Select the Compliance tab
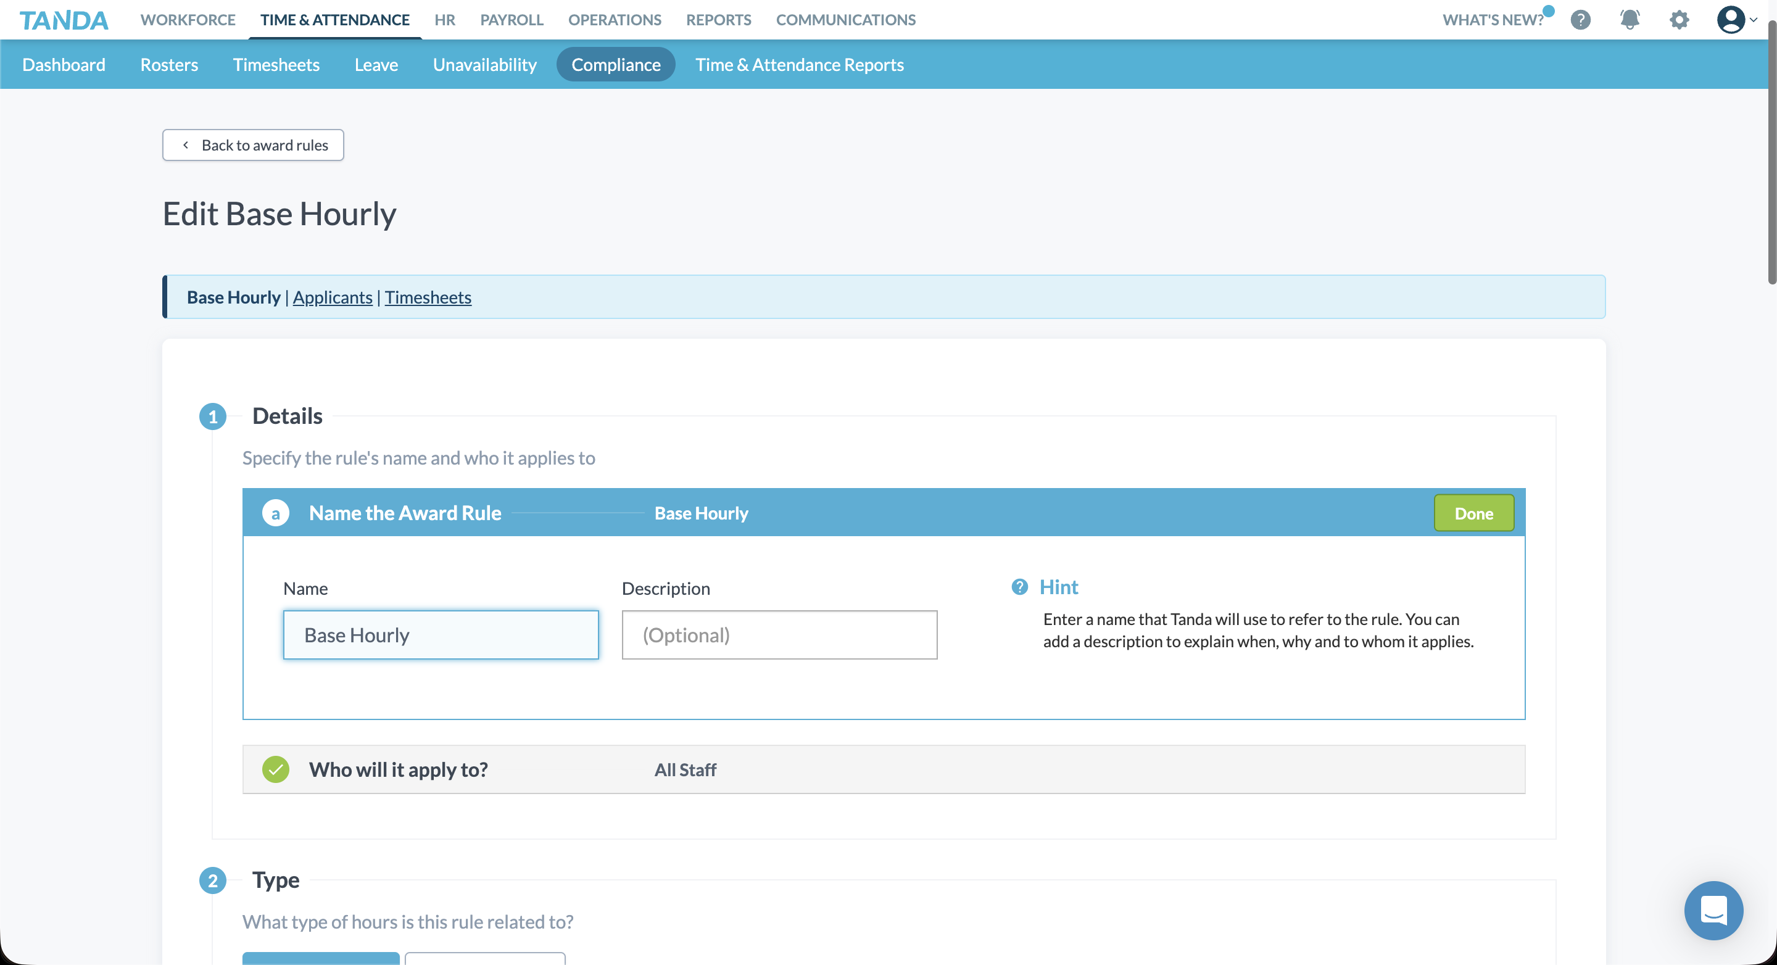1777x965 pixels. pyautogui.click(x=616, y=64)
